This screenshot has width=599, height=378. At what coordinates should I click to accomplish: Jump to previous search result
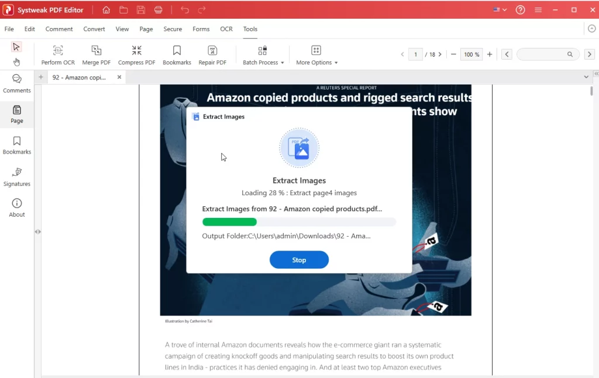(x=507, y=54)
